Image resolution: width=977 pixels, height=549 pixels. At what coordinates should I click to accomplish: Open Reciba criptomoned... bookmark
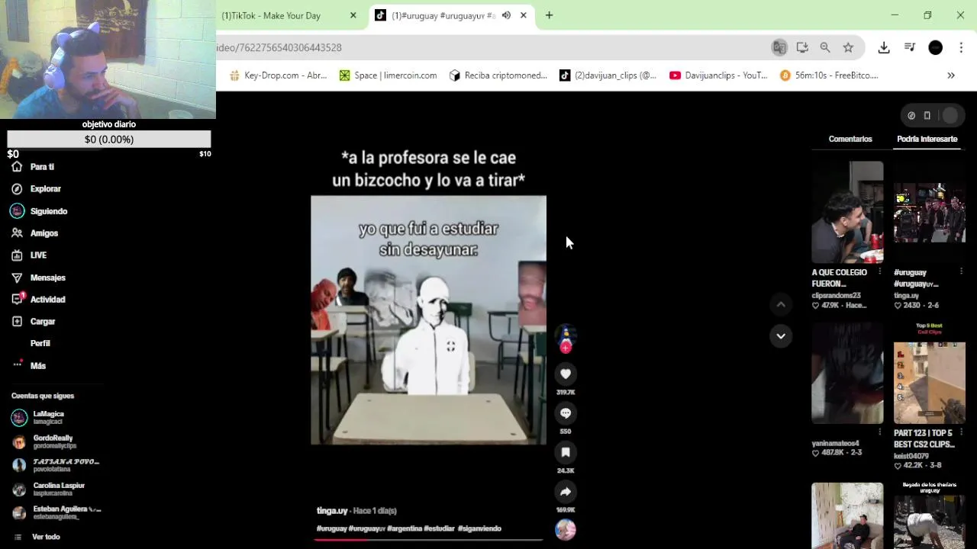coord(498,75)
